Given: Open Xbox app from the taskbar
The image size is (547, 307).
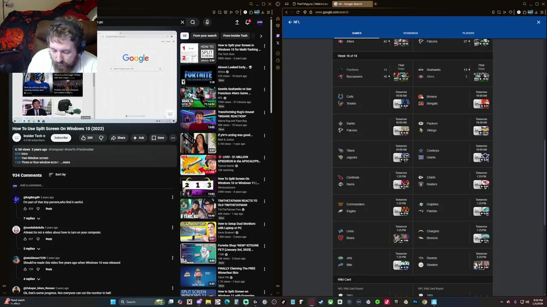Looking at the screenshot, I should [330, 302].
